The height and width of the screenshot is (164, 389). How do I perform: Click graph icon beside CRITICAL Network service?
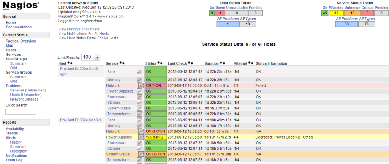pos(141,85)
